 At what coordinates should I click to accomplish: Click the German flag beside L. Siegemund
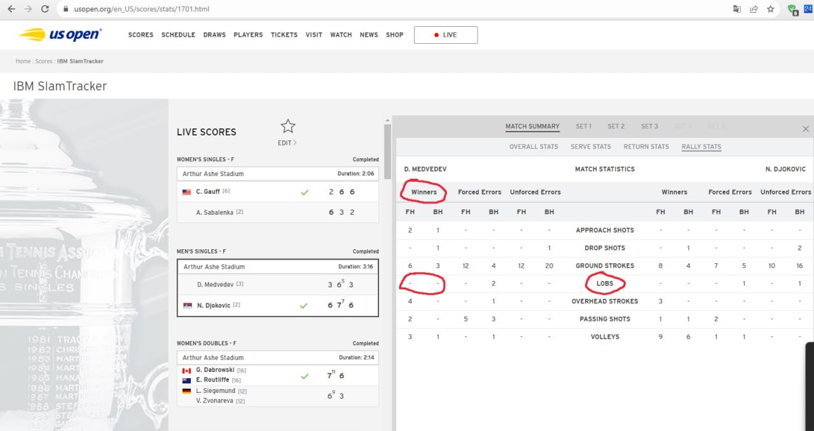(x=187, y=391)
